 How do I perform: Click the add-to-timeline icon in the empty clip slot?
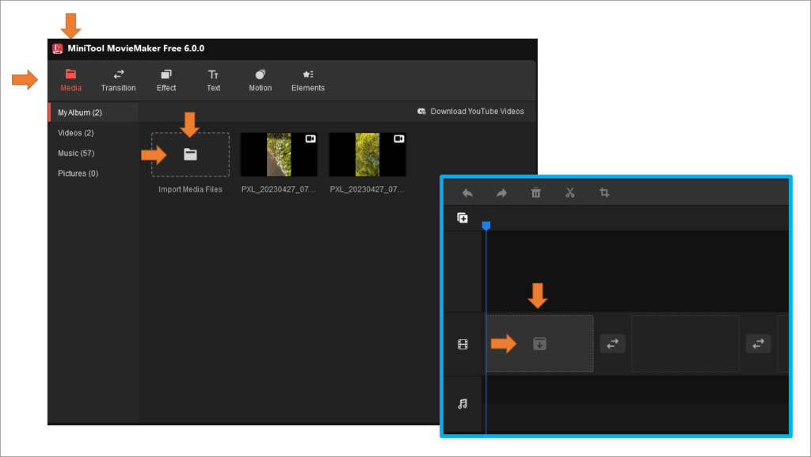coord(539,343)
